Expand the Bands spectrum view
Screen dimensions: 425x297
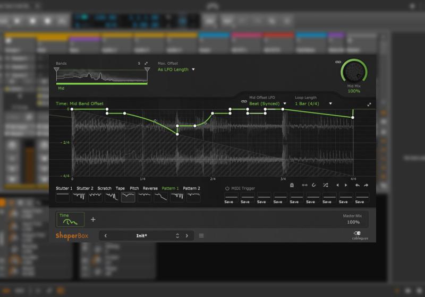point(146,63)
